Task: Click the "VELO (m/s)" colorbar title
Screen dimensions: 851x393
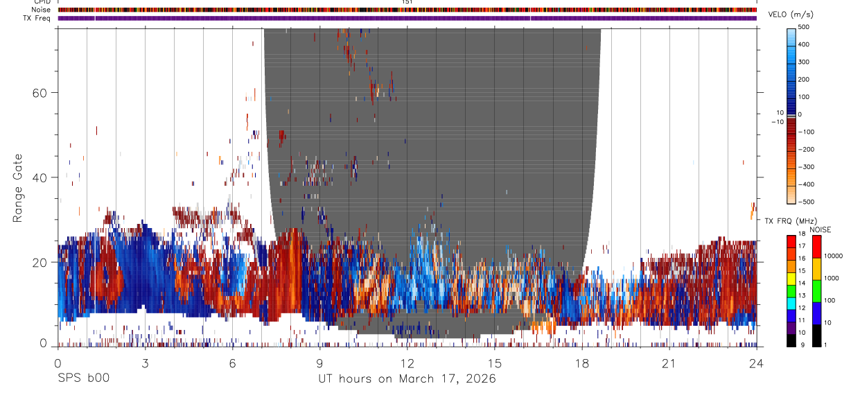Action: pos(791,15)
